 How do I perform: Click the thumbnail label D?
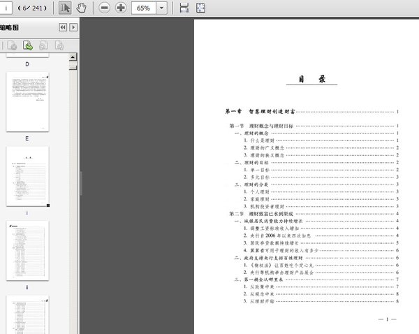click(x=27, y=64)
